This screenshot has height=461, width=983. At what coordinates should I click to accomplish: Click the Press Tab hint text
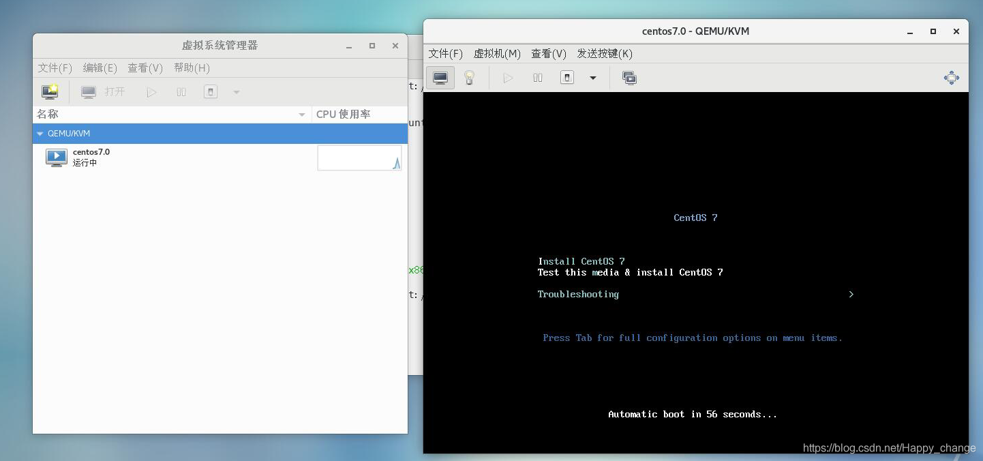[x=693, y=338]
